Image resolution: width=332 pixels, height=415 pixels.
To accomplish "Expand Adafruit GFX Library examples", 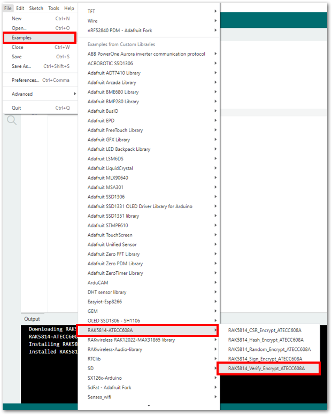I will pos(149,140).
